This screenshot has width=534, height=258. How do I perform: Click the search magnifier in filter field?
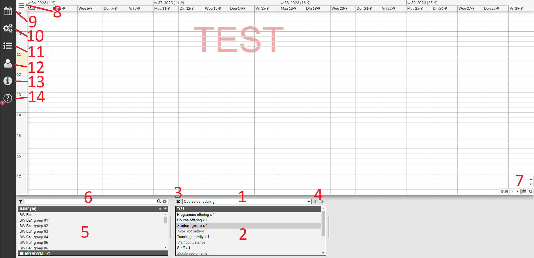[x=159, y=201]
